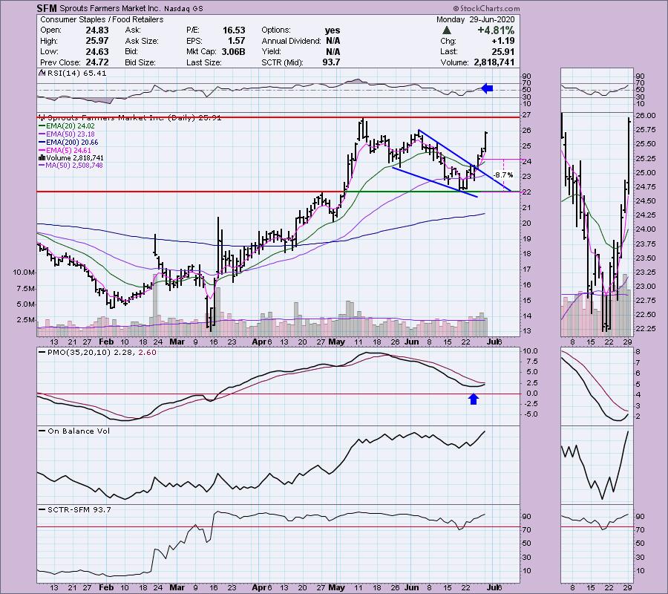
Task: Click the Monday 29-Jun-2020 date
Action: click(476, 19)
